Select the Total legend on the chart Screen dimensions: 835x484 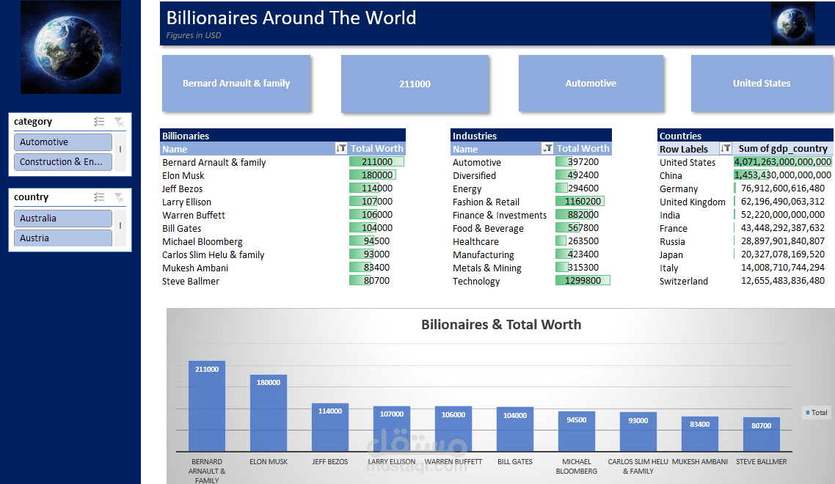(x=816, y=412)
